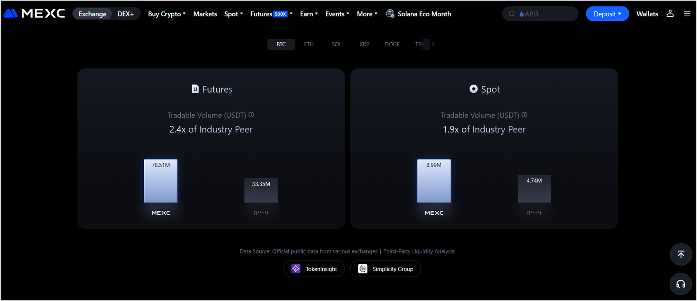Click the Futures card U icon
The height and width of the screenshot is (301, 697).
point(195,89)
